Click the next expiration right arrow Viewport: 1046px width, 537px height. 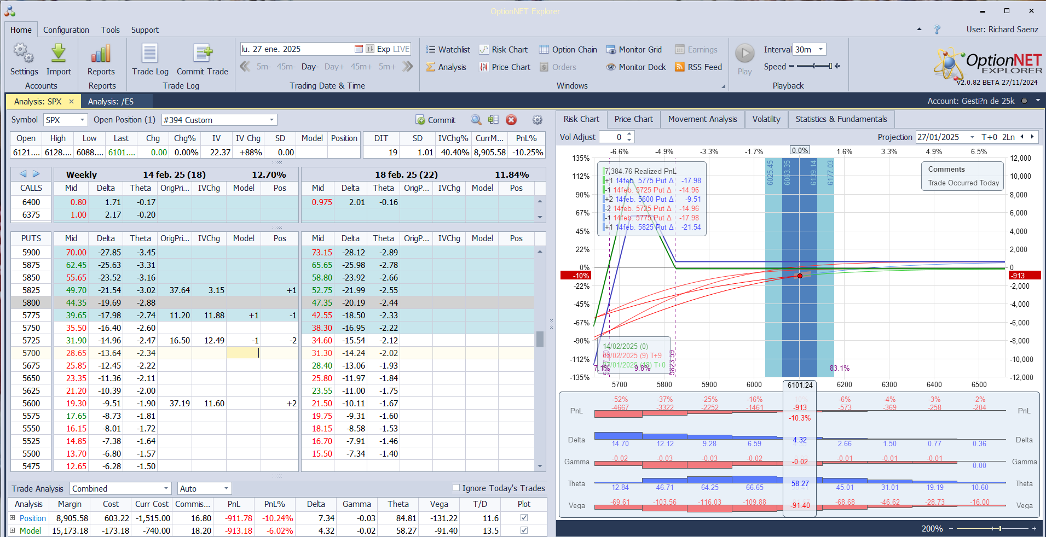point(36,174)
